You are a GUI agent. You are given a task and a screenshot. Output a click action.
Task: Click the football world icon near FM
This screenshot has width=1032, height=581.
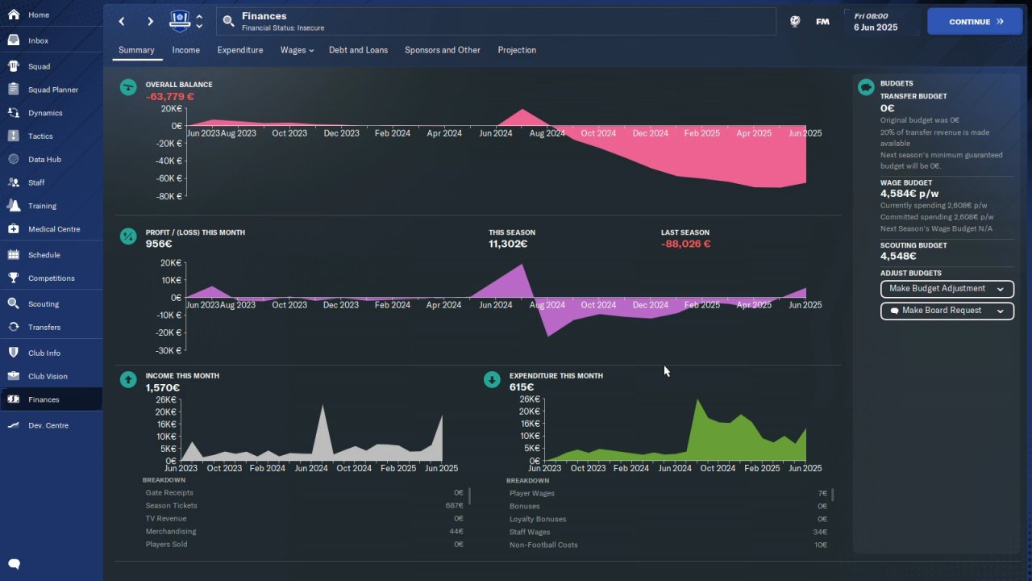pyautogui.click(x=795, y=22)
